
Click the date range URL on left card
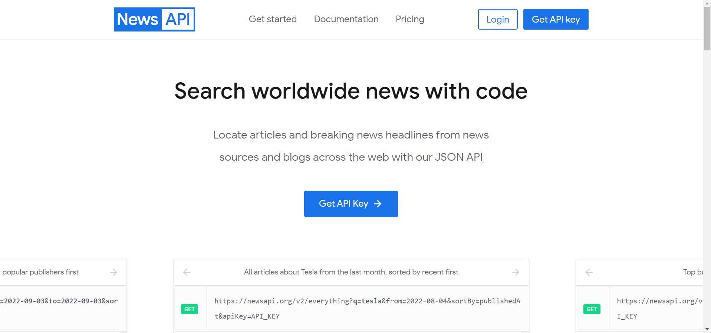pos(59,301)
